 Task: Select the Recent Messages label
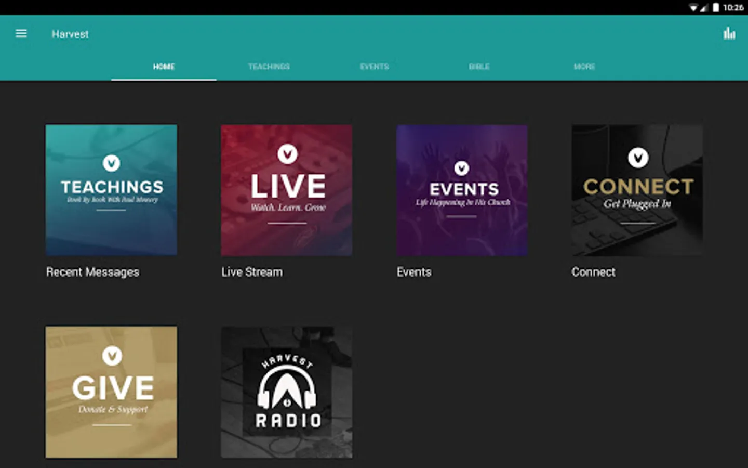point(92,272)
